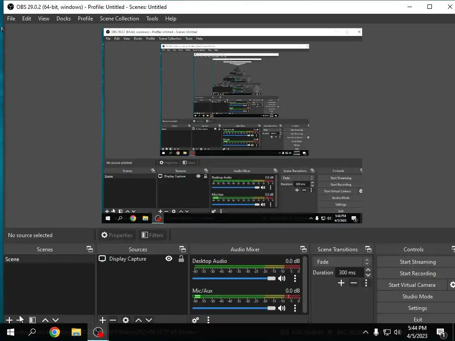Open the Docks menu
The height and width of the screenshot is (341, 455).
64,19
